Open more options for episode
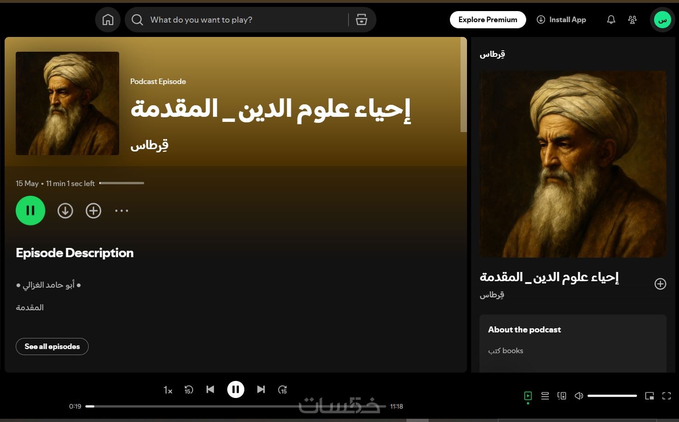This screenshot has width=679, height=422. 121,211
